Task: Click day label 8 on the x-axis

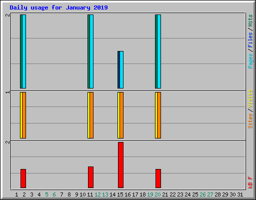Action: click(x=69, y=194)
